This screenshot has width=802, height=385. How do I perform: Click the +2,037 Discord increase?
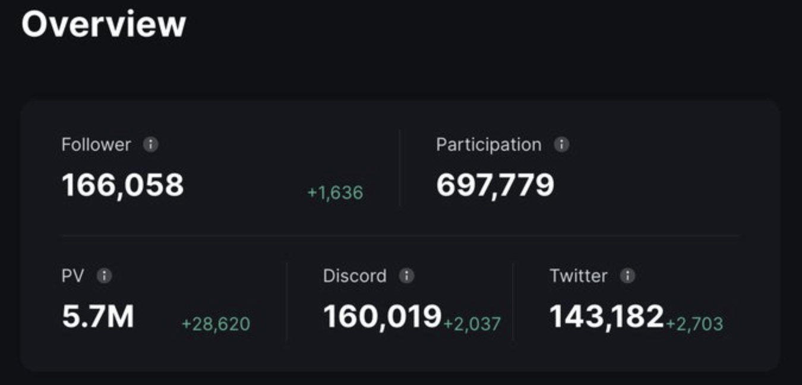(x=472, y=324)
